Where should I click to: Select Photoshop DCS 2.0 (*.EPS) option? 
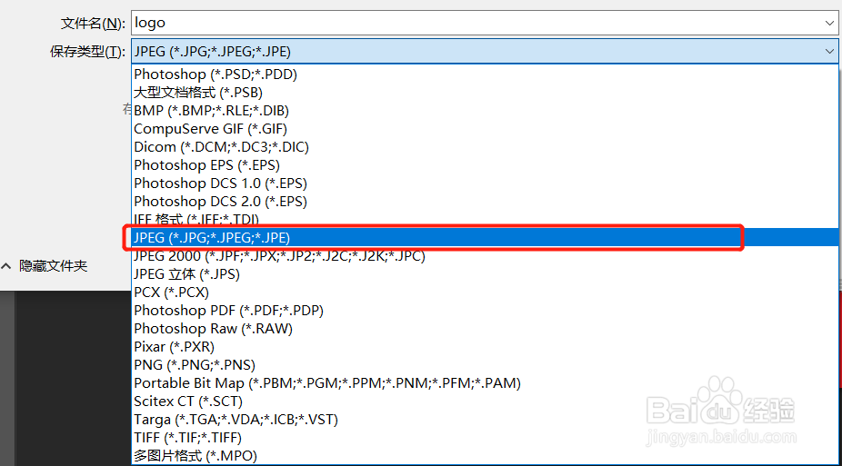(x=485, y=202)
